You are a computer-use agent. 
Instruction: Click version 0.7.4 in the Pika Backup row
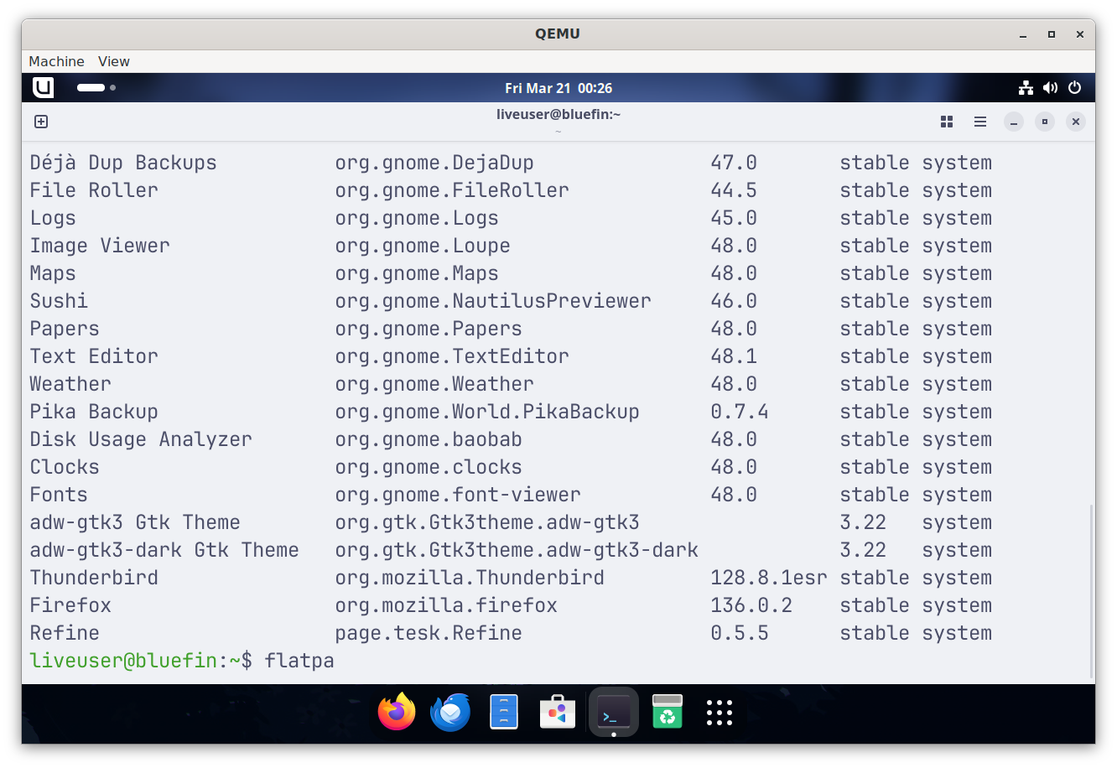[x=740, y=412]
